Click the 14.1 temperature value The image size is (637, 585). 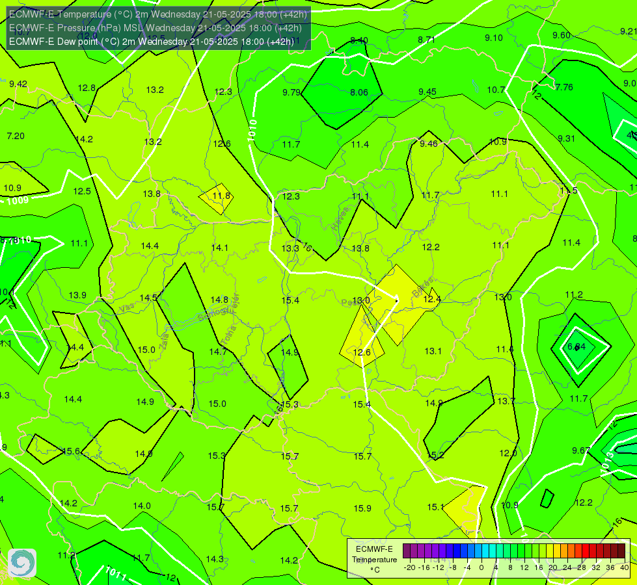(x=220, y=247)
